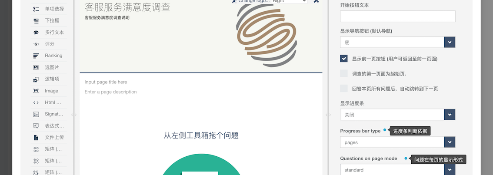Image resolution: width=493 pixels, height=175 pixels.
Task: Click Enter a page description text
Action: coord(111,92)
